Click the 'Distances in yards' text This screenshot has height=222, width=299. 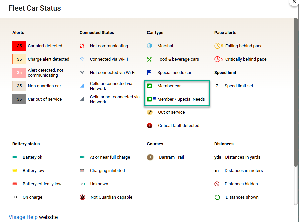click(x=243, y=157)
